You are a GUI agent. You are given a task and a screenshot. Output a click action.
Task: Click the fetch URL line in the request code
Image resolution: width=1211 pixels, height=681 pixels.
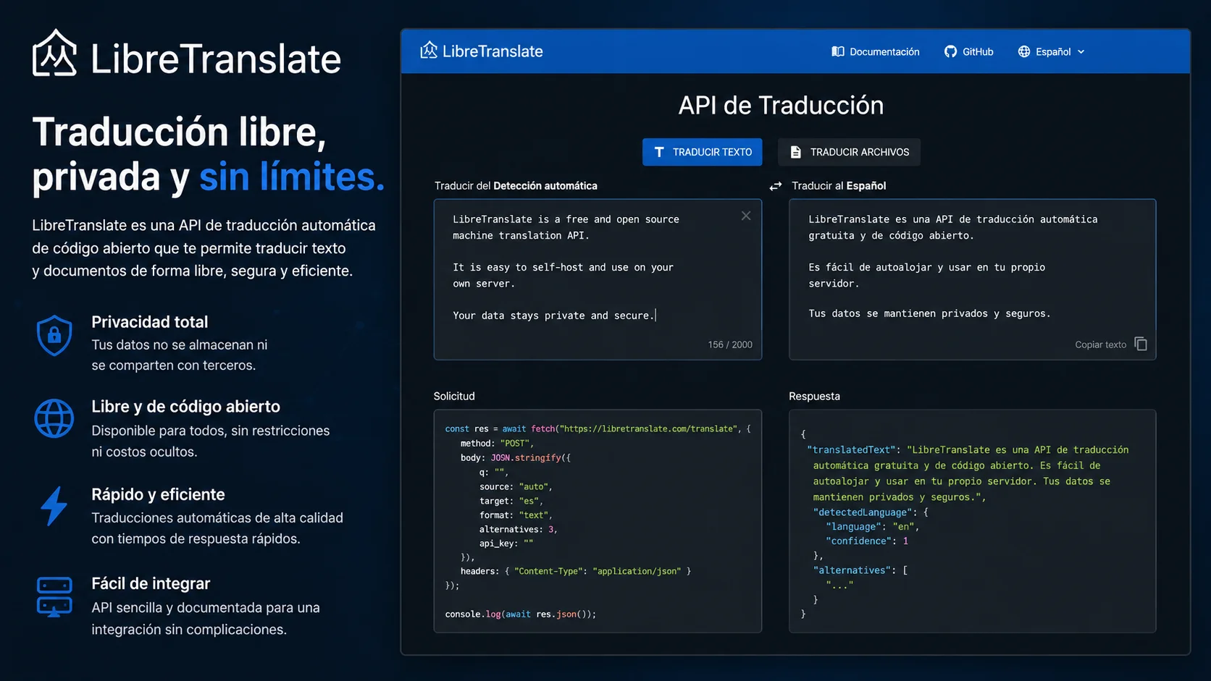(598, 428)
